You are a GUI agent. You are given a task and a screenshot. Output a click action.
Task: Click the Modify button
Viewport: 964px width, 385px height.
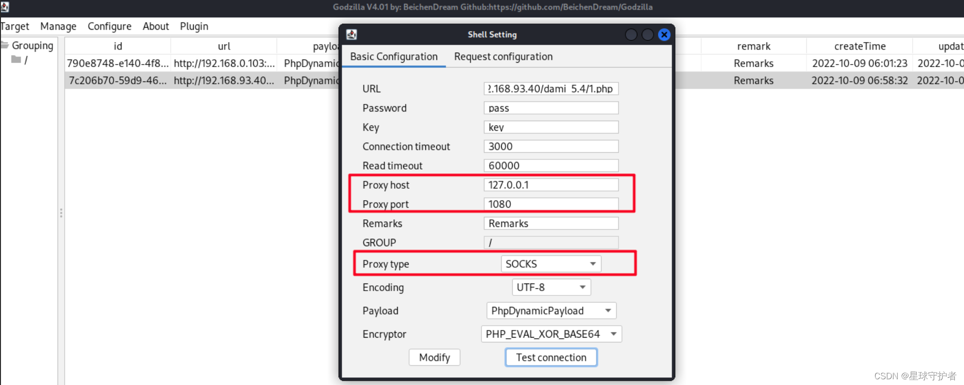pos(435,357)
